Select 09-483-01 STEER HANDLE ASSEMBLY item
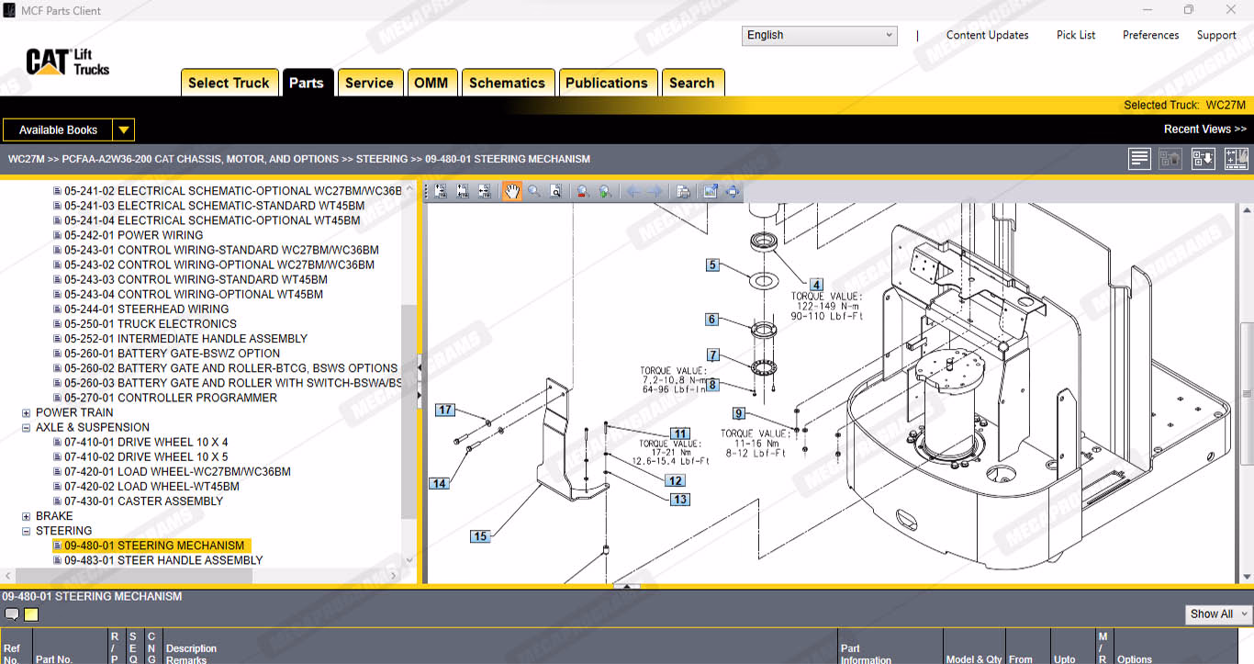The height and width of the screenshot is (664, 1254). pos(163,560)
